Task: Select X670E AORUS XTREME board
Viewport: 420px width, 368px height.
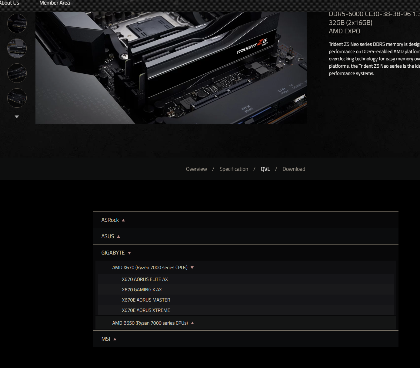Action: click(x=245, y=310)
